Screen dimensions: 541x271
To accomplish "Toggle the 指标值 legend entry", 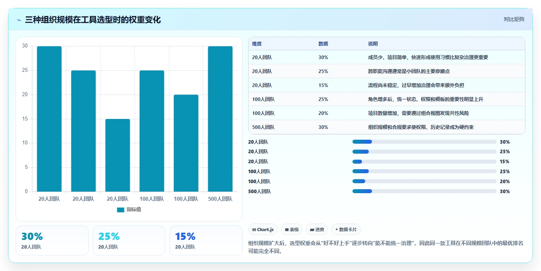I will coord(129,210).
